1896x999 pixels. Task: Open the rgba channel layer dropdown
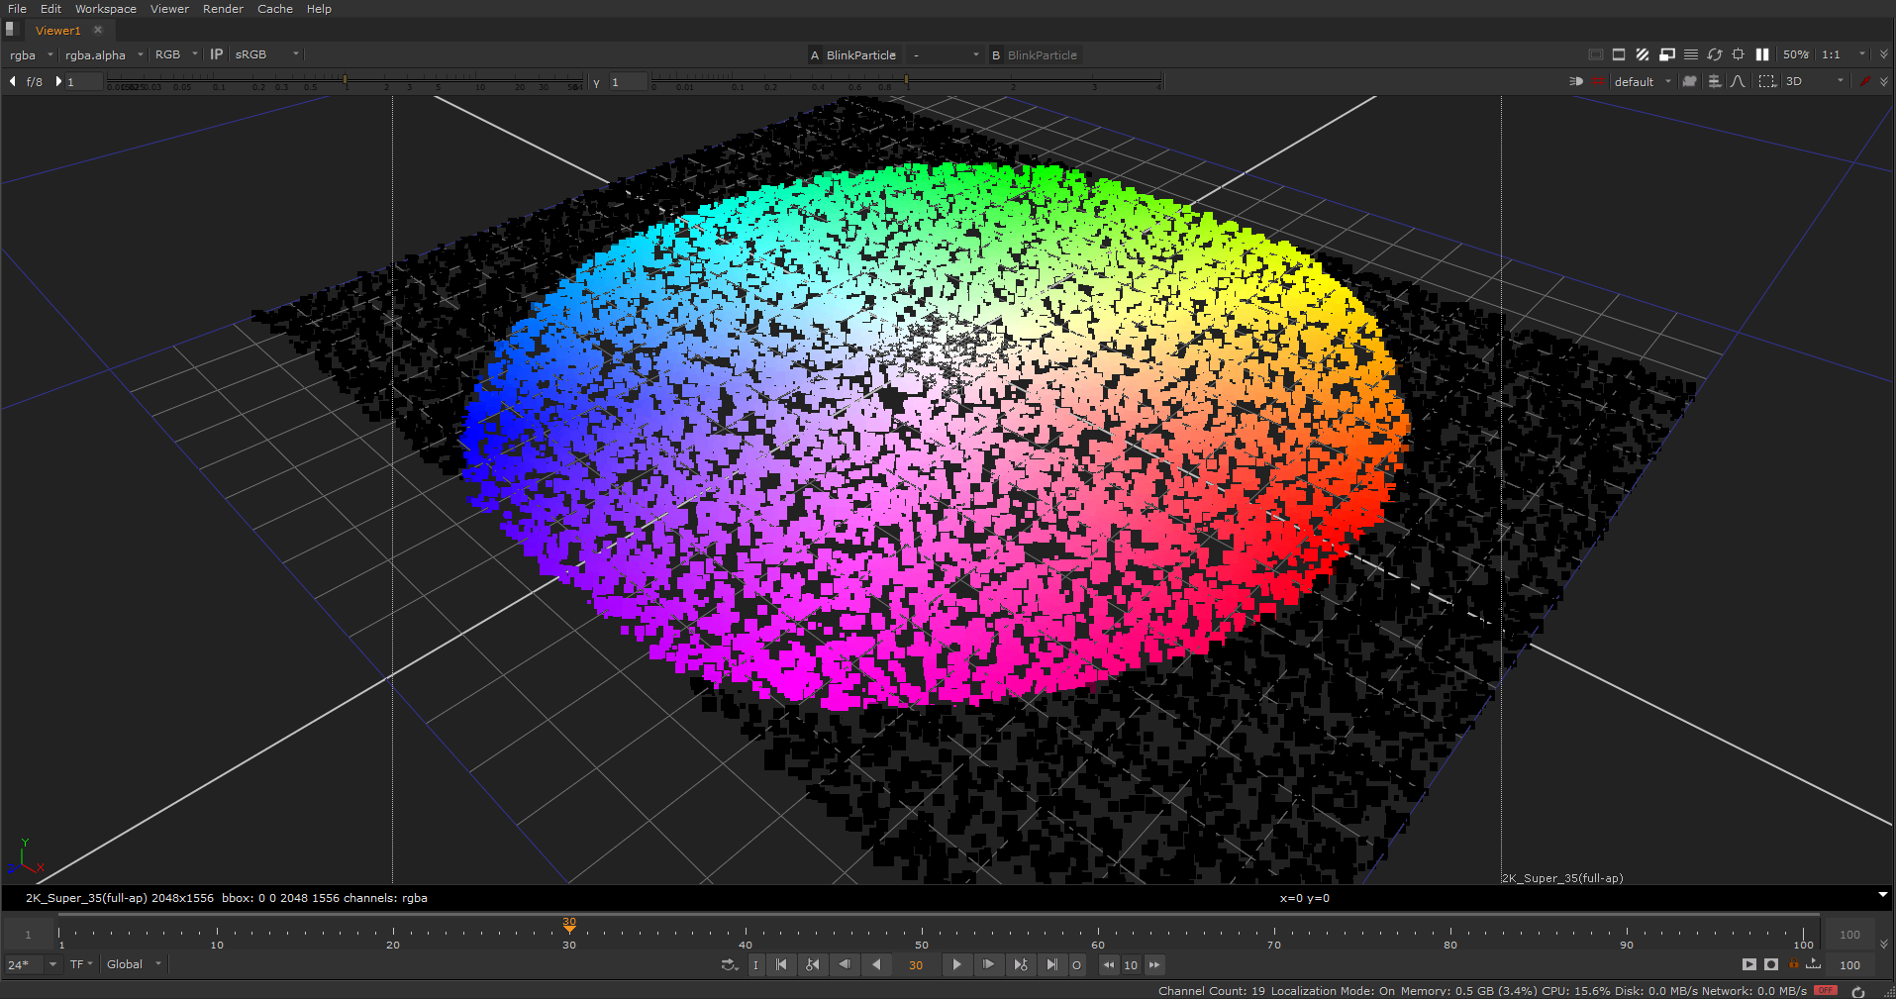coord(31,54)
